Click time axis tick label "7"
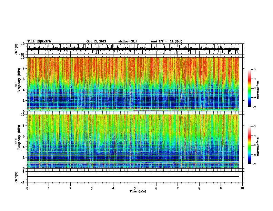The width and height of the screenshot is (273, 211). (x=178, y=188)
